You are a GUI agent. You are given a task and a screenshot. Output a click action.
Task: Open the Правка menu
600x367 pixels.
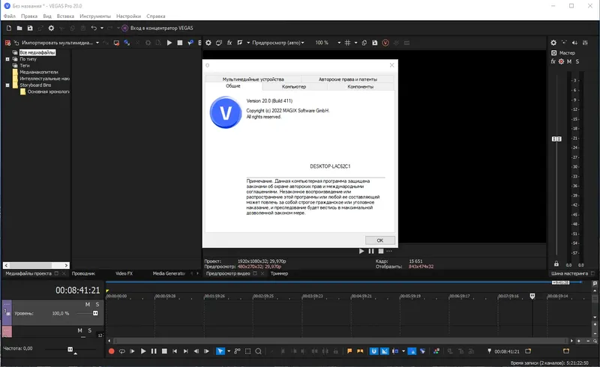pos(29,16)
